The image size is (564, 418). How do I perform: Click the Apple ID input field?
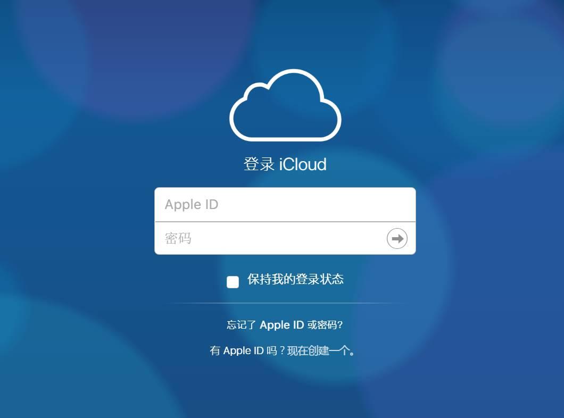[x=285, y=205]
